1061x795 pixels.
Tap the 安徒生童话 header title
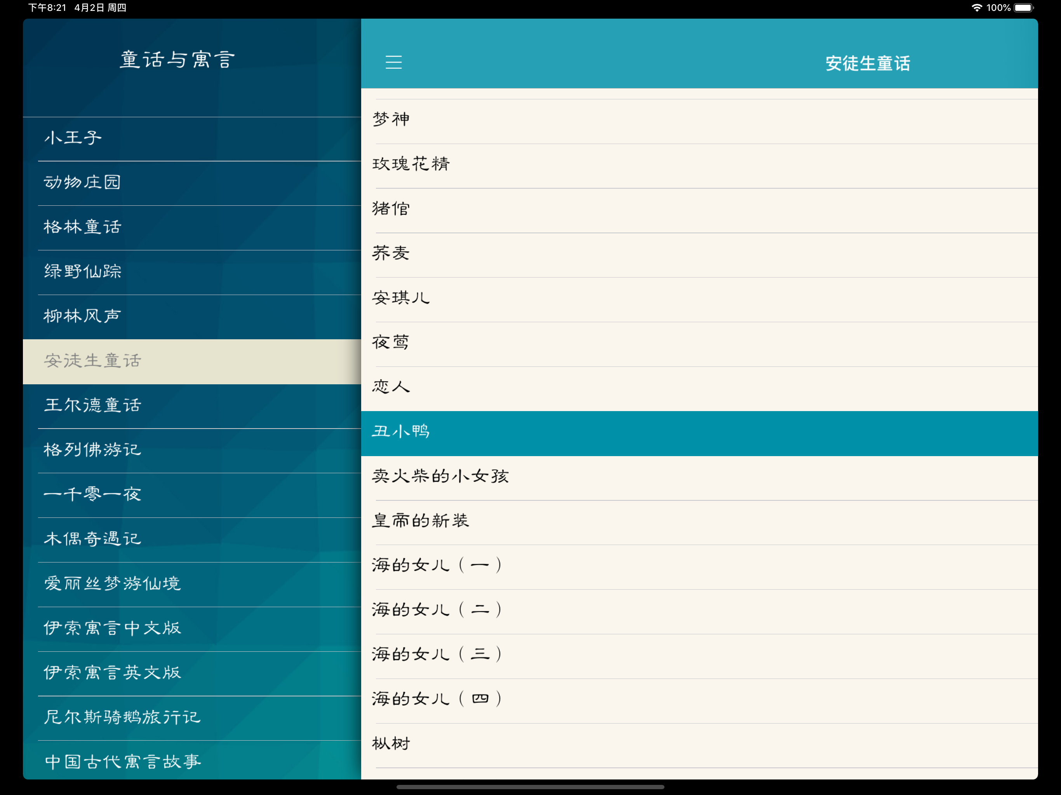coord(867,63)
